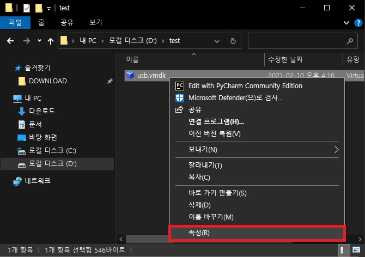Click 로컬 디스크 (D:) in address path
Image resolution: width=365 pixels, height=257 pixels.
133,41
